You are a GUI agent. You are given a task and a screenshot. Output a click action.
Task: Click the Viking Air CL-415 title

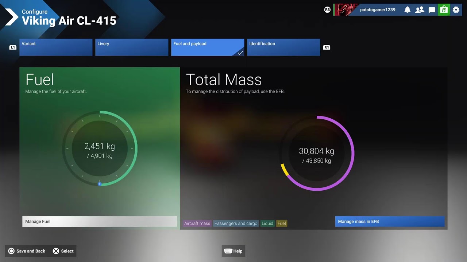69,21
